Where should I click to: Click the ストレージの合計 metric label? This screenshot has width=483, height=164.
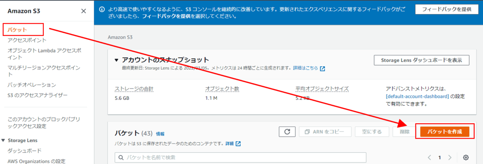134,88
